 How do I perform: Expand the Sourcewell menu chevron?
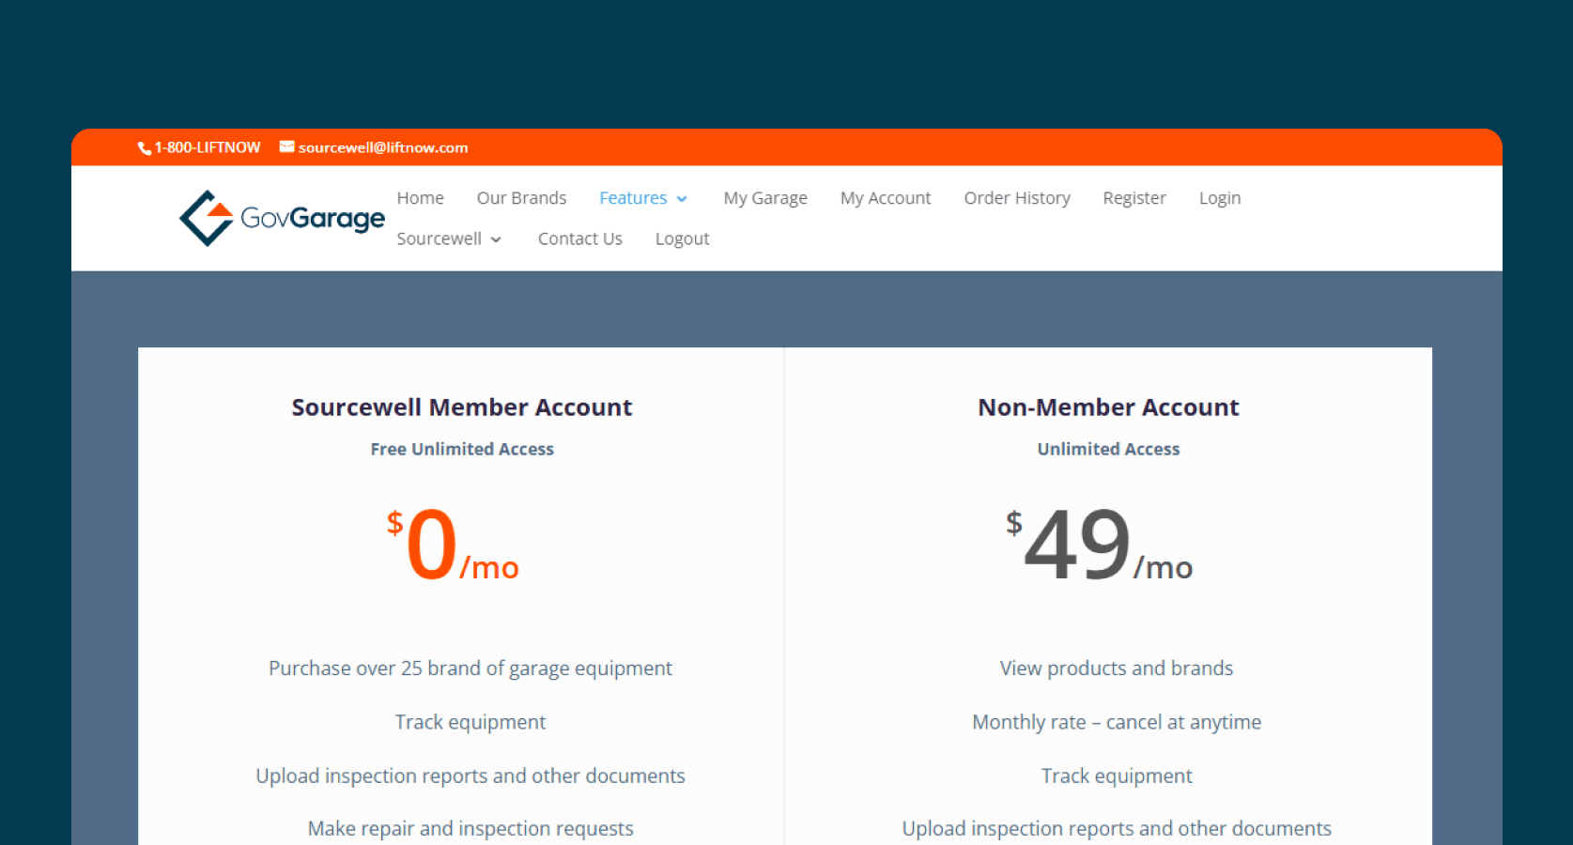coord(496,239)
